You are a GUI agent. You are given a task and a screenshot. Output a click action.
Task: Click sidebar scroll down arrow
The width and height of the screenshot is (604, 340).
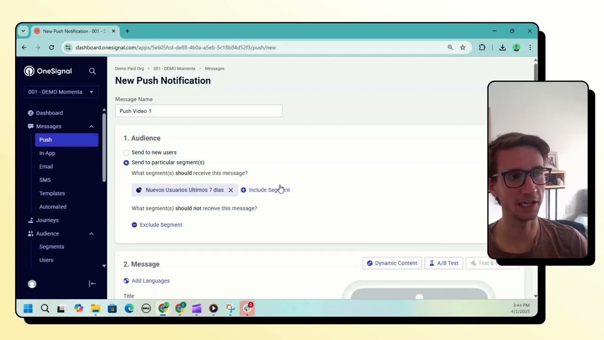tap(104, 266)
